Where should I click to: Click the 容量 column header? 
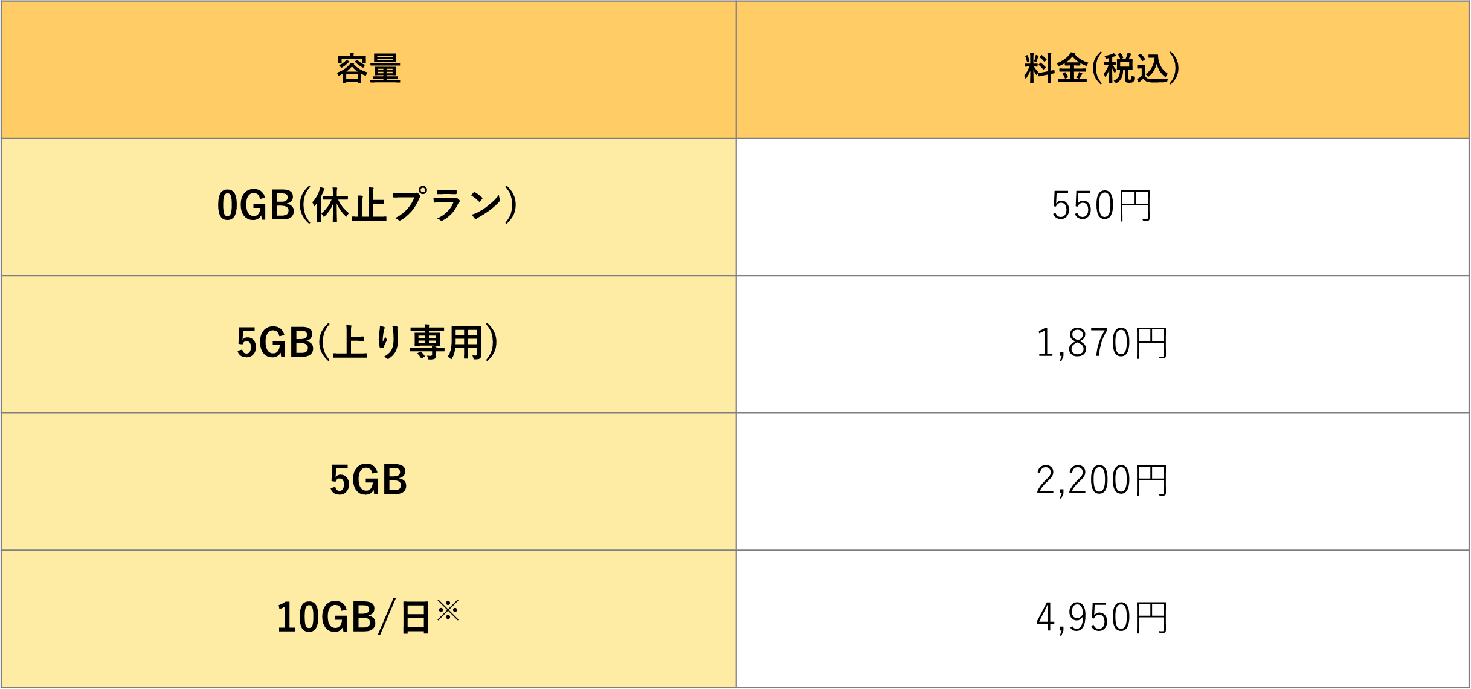coord(369,69)
